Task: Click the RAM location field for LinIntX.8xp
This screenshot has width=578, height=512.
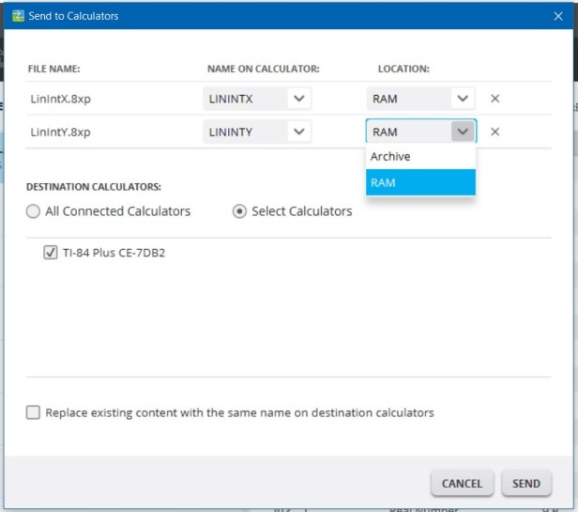Action: 420,99
